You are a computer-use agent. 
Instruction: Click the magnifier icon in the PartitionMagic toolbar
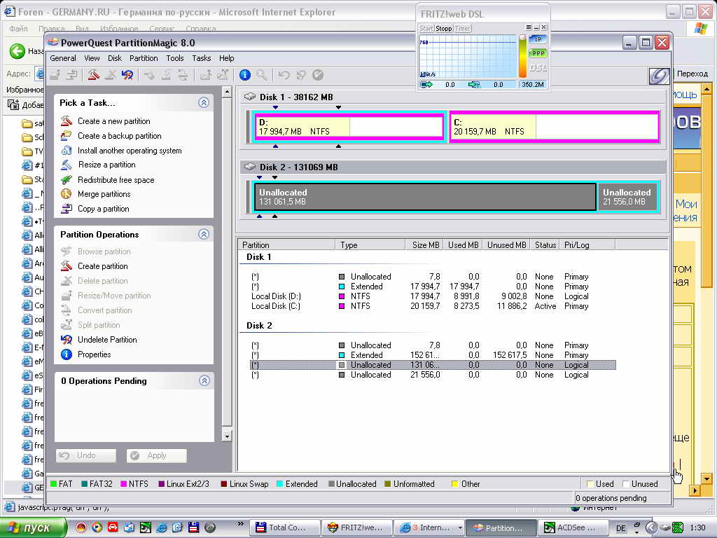click(x=262, y=74)
